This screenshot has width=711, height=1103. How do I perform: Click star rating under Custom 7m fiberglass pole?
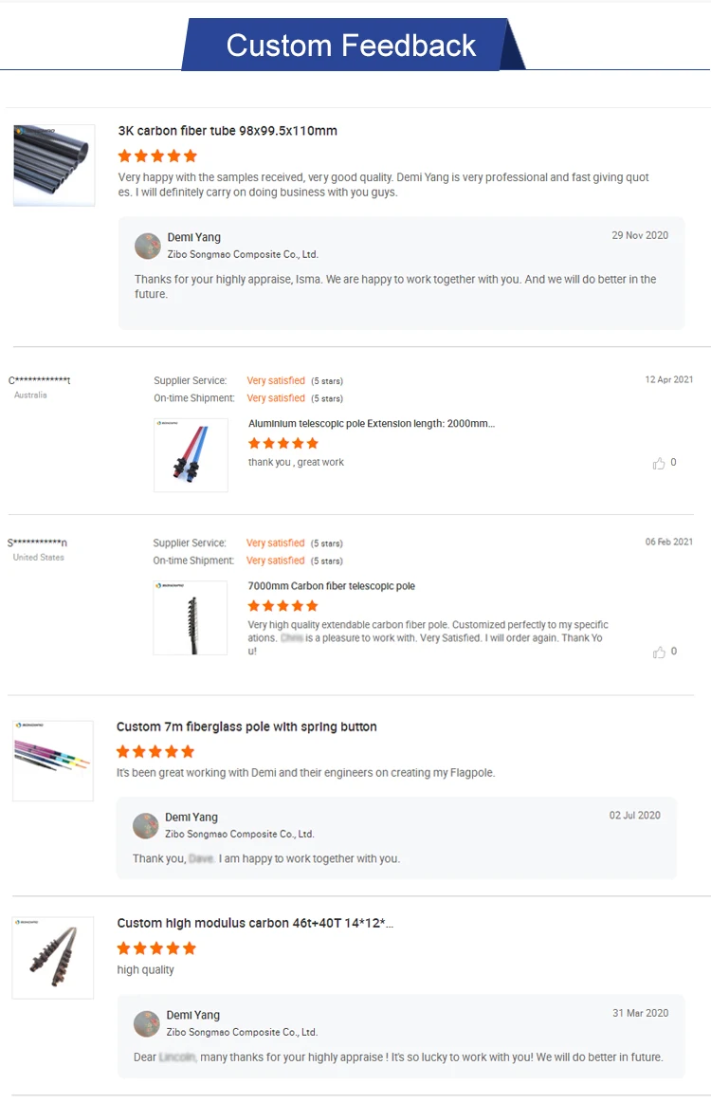[155, 751]
